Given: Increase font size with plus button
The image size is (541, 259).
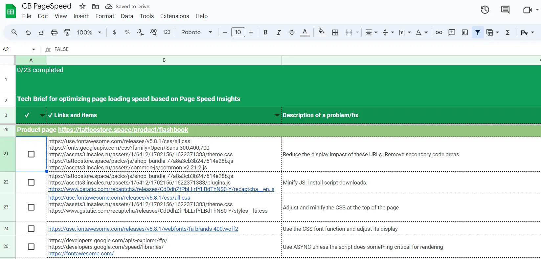Looking at the screenshot, I should pos(251,32).
